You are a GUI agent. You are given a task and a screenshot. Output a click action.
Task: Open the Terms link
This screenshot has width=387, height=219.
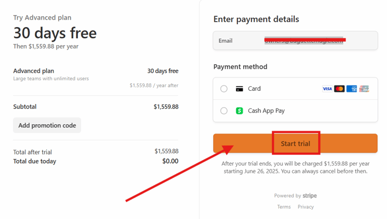click(284, 207)
